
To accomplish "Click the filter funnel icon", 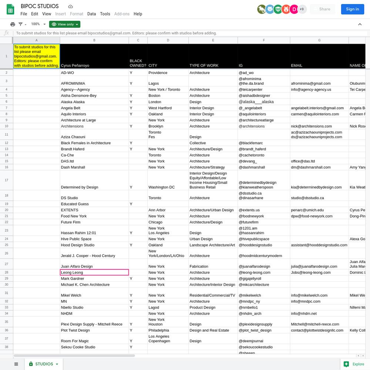I will tap(20, 24).
